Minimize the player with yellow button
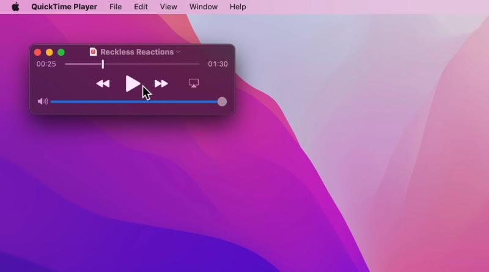 click(x=50, y=52)
